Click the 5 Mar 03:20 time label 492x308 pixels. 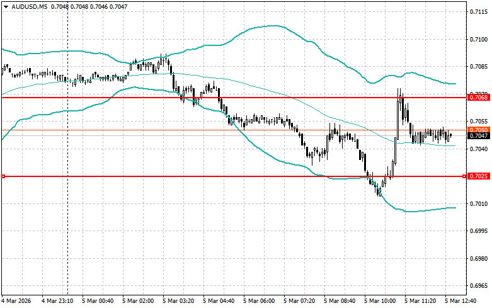tap(178, 301)
